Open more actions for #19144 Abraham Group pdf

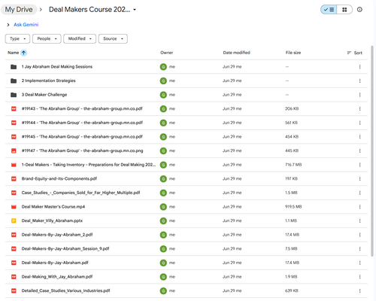[359, 123]
